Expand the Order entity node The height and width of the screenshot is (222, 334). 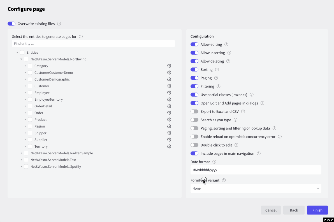[25, 113]
